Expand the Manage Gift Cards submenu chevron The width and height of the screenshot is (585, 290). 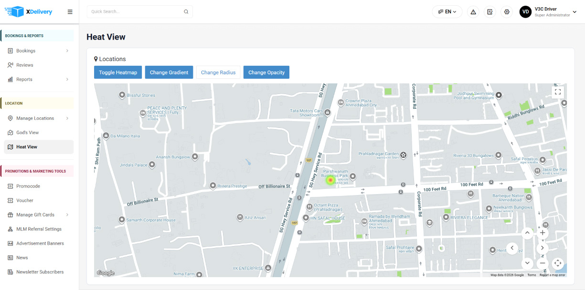(67, 215)
